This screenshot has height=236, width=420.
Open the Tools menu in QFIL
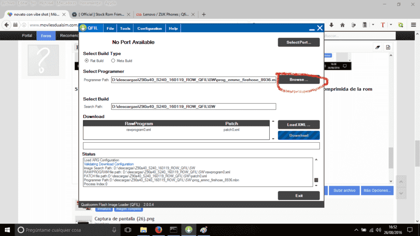pyautogui.click(x=125, y=28)
